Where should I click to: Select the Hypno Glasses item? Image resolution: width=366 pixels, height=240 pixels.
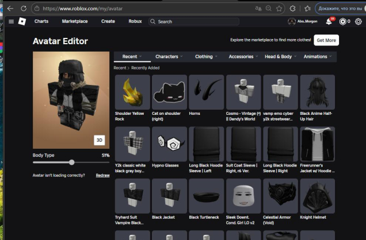169,145
